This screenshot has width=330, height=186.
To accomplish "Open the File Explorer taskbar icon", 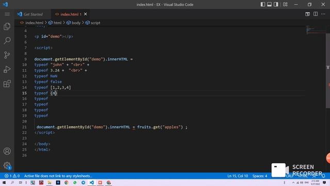I will [x=49, y=182].
